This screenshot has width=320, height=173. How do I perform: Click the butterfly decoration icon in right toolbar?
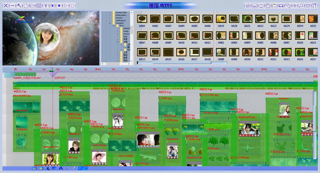click(x=308, y=5)
